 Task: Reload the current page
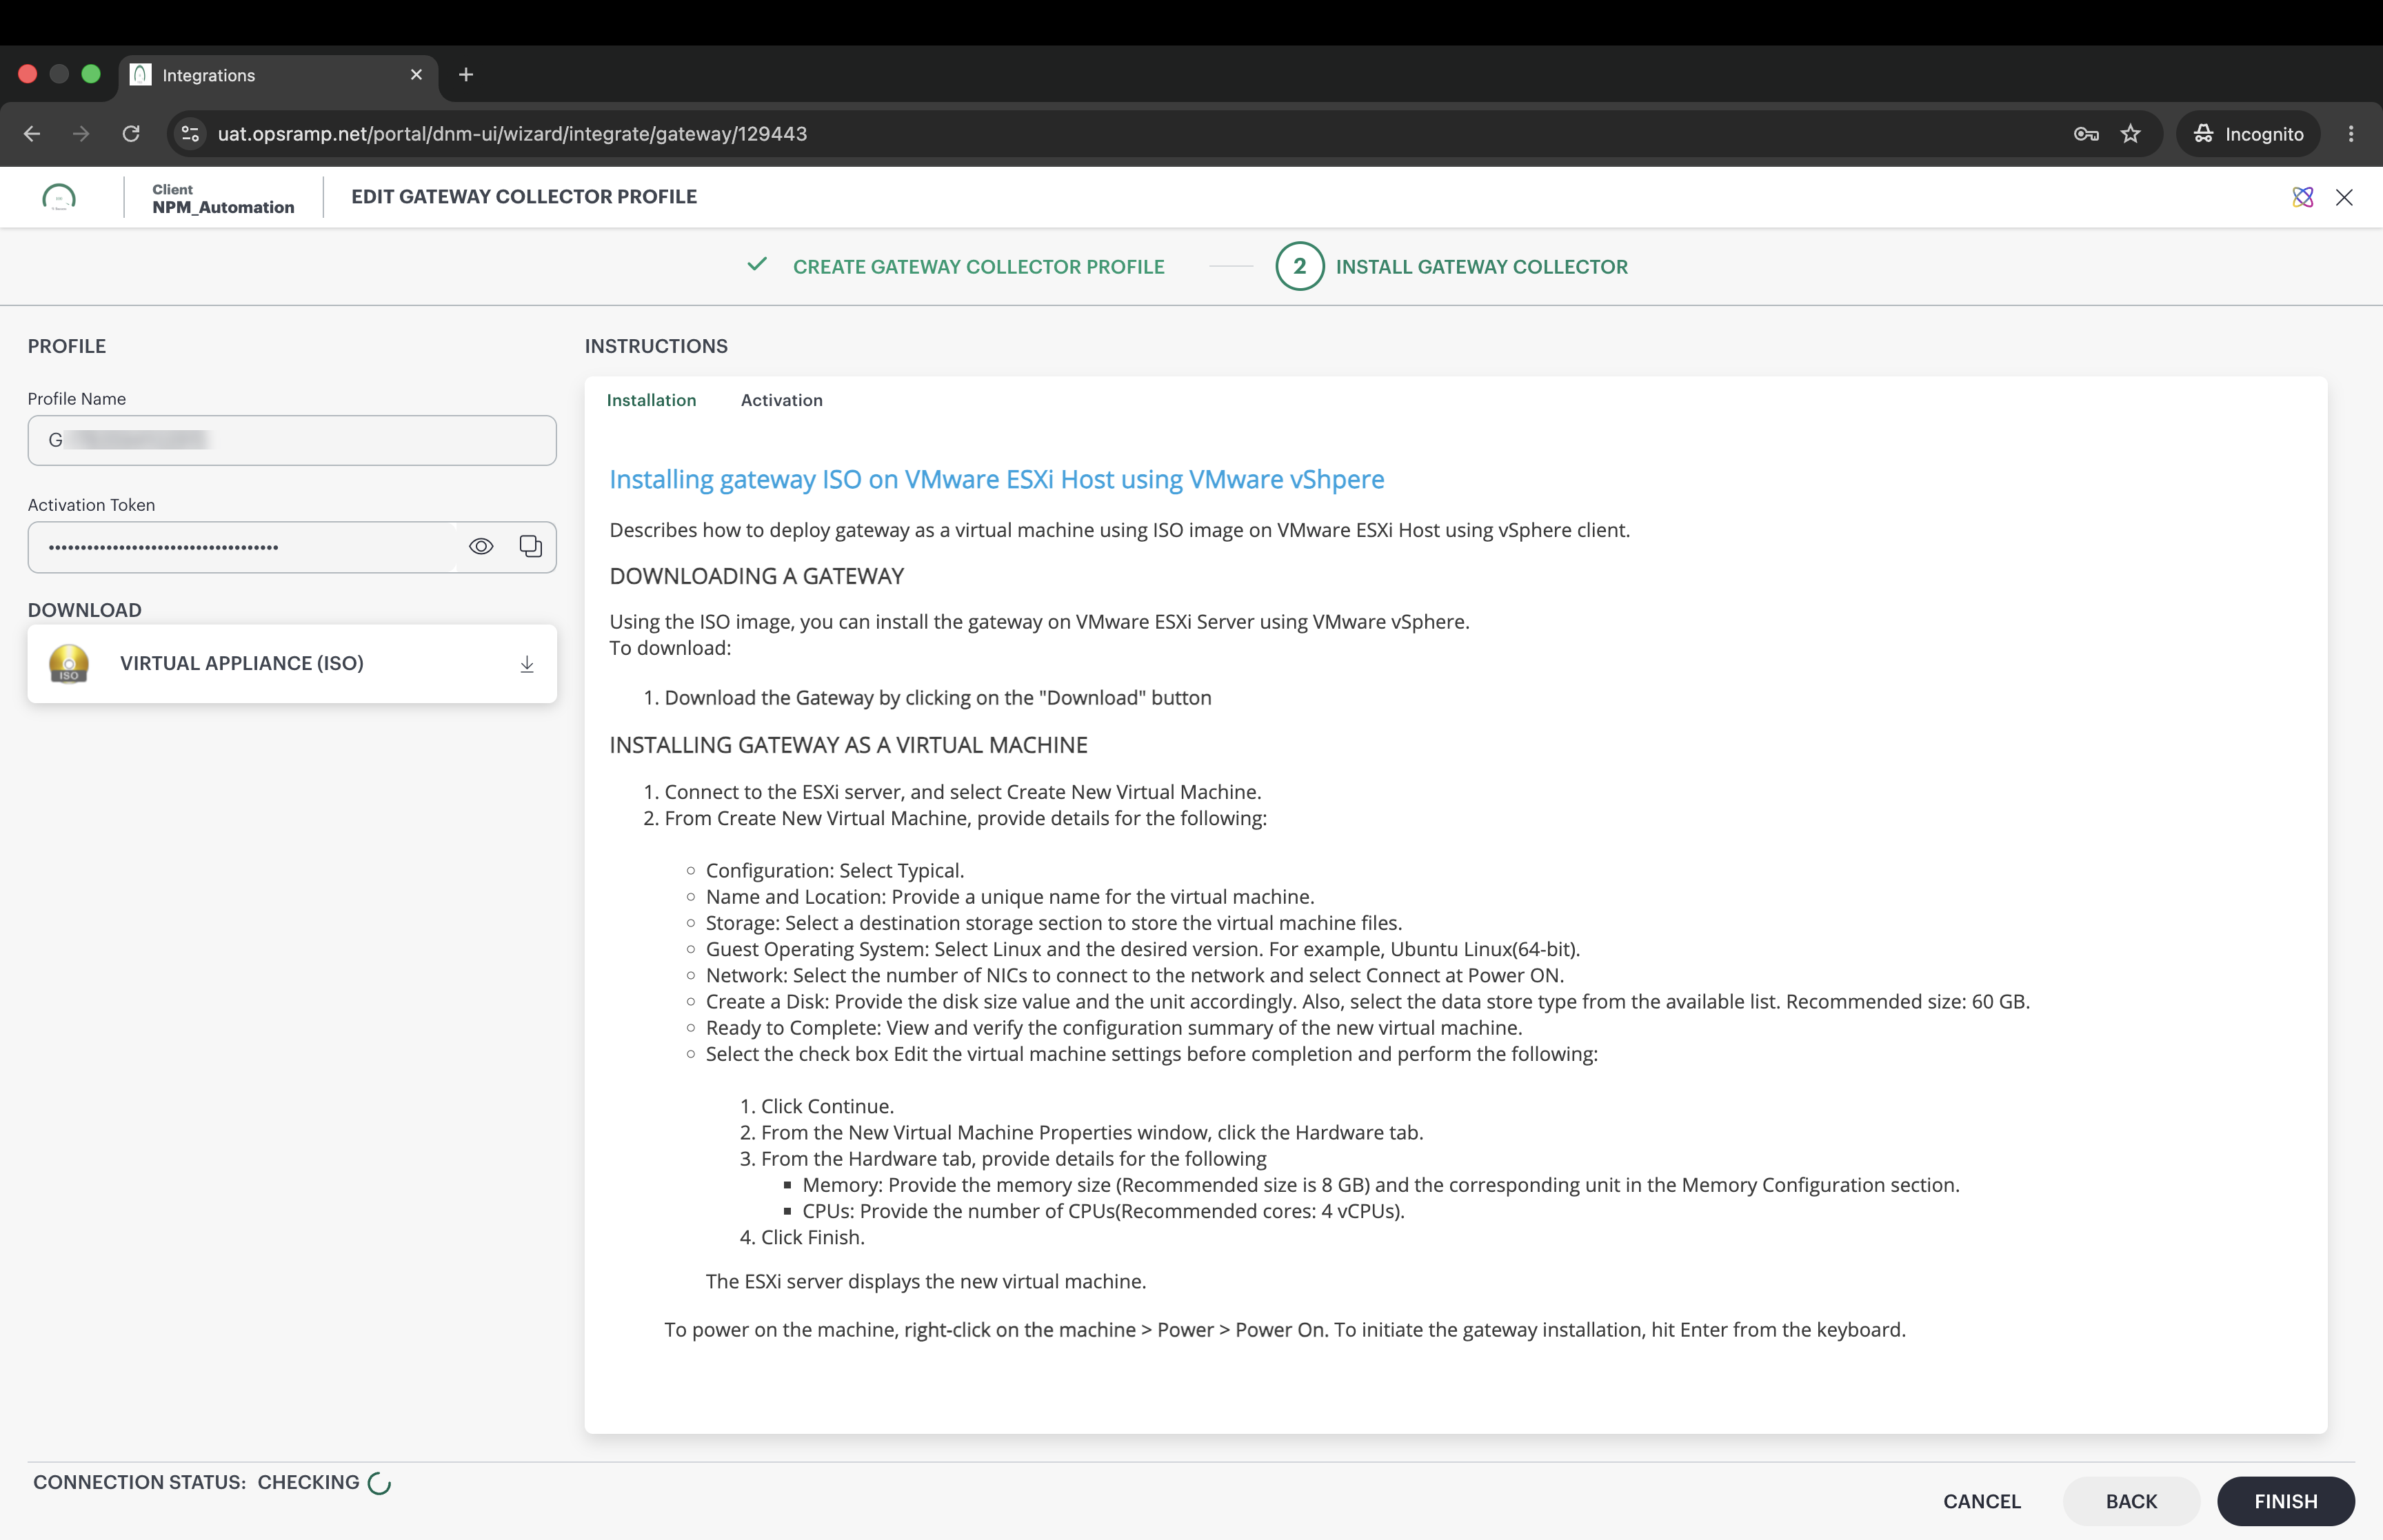tap(131, 134)
